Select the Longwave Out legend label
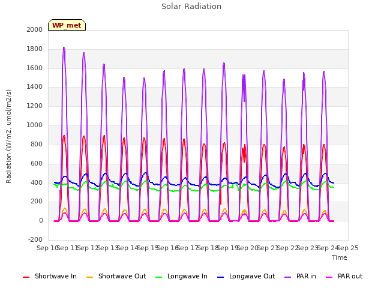The height and width of the screenshot is (288, 384). [252, 276]
